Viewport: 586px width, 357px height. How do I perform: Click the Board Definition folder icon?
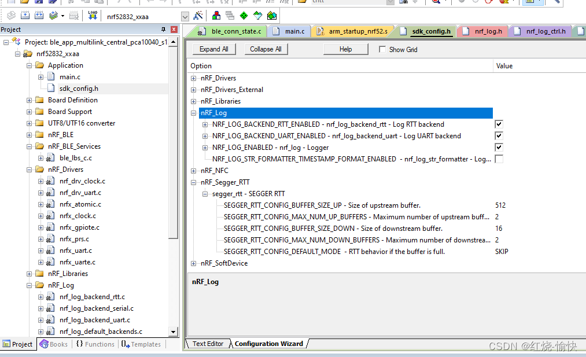pyautogui.click(x=39, y=100)
